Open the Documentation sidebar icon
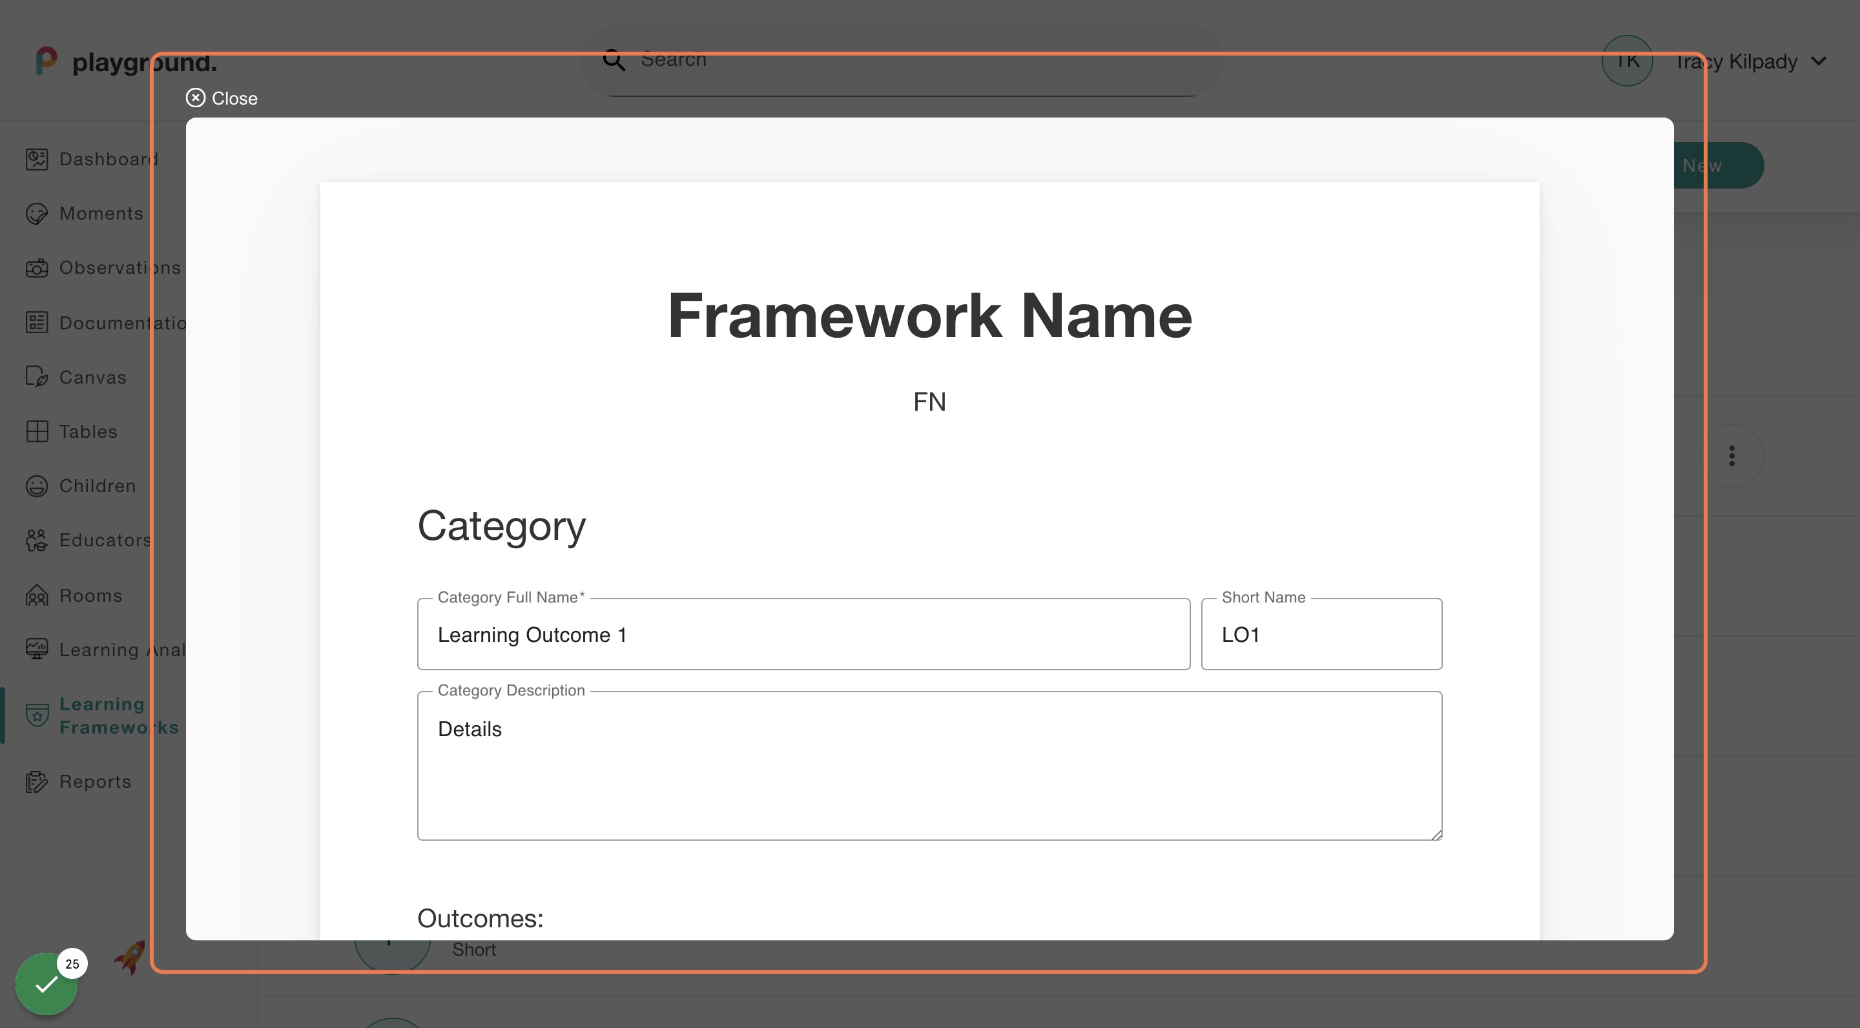Viewport: 1860px width, 1028px height. 37,323
